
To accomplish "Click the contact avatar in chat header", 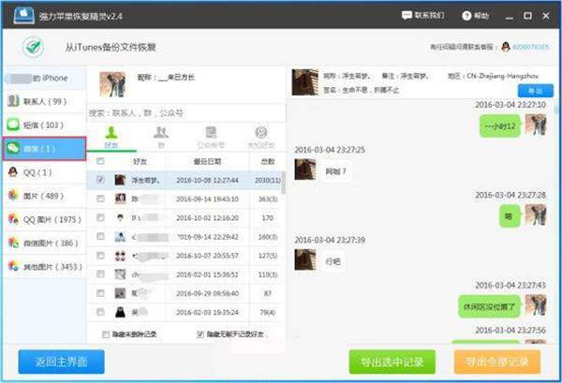I will click(305, 82).
